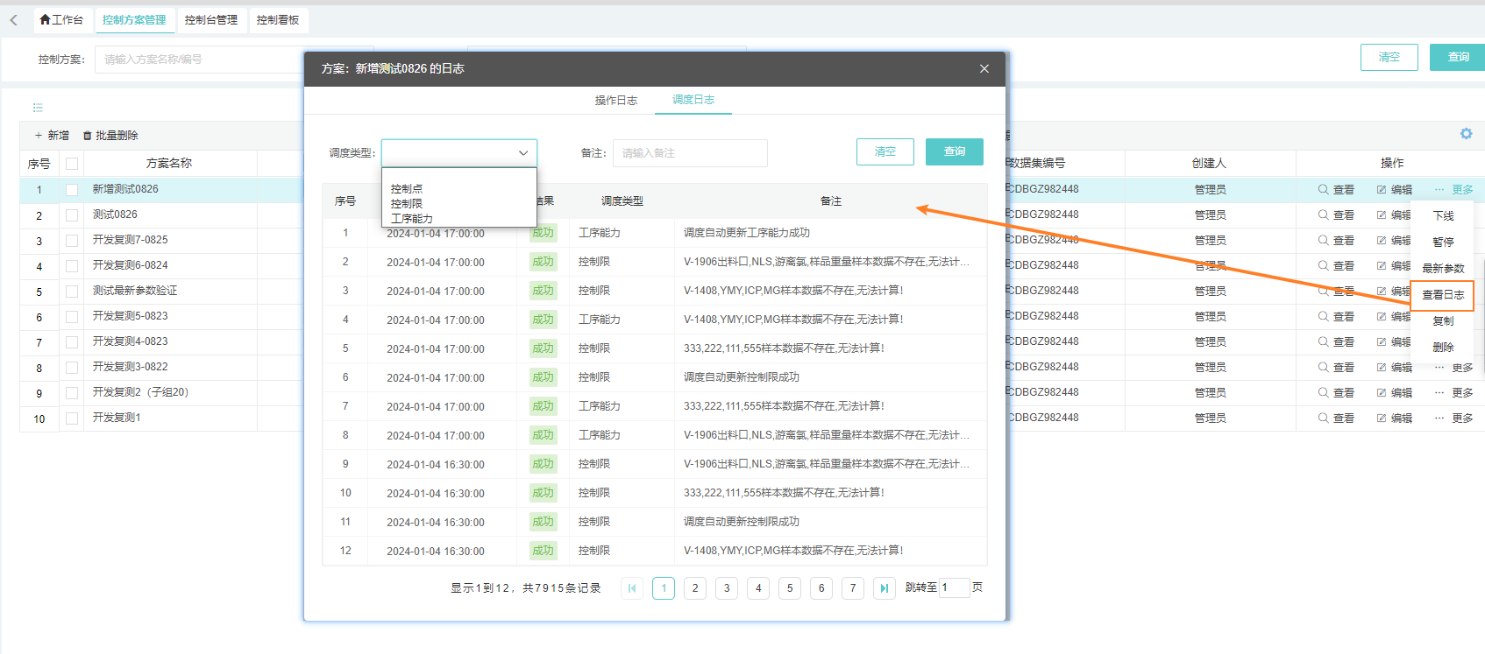Expand 更多 for row 开发复测3-0822
Viewport: 1485px width, 654px height.
tap(1453, 367)
